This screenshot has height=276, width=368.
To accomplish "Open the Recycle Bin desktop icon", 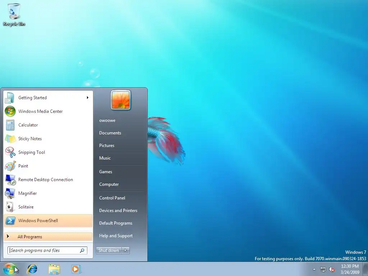I will tap(14, 14).
